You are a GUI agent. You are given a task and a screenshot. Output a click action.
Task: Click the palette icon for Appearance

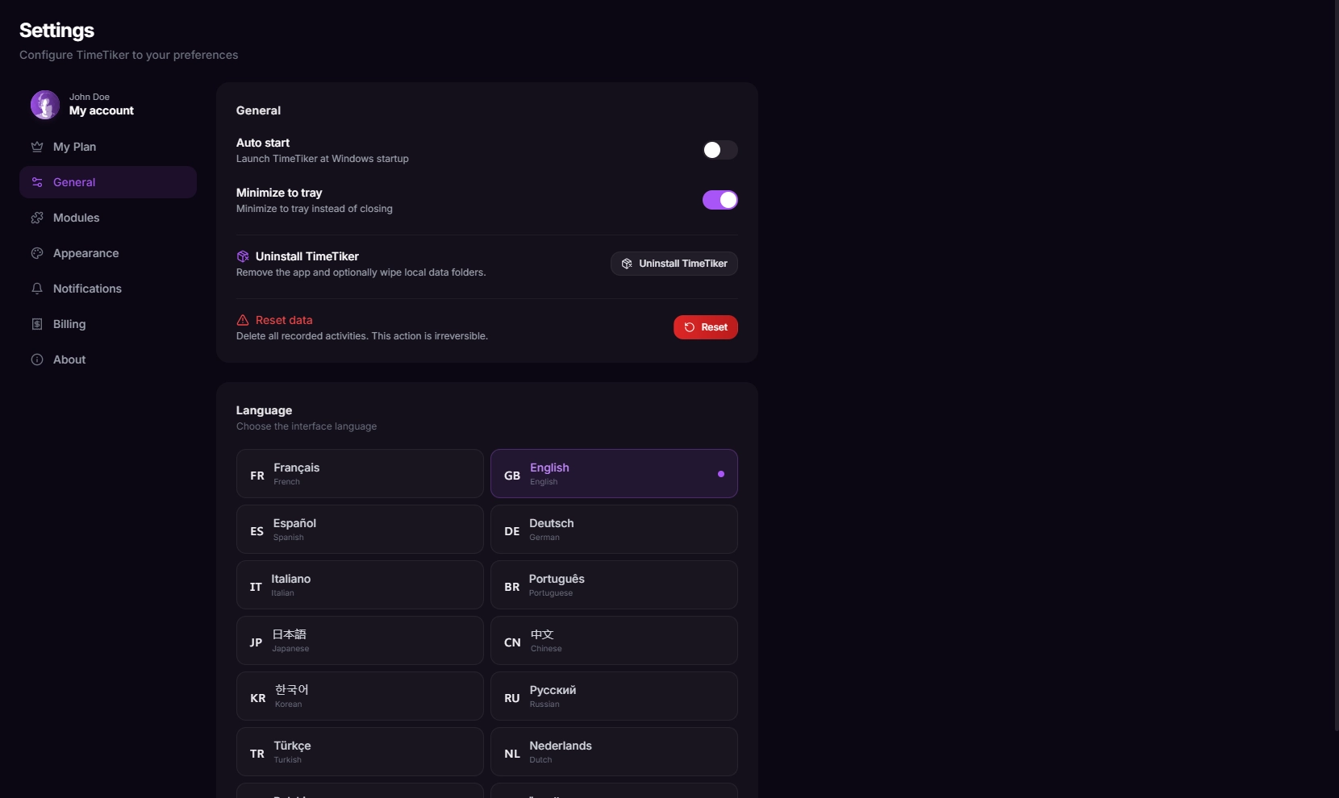tap(37, 253)
